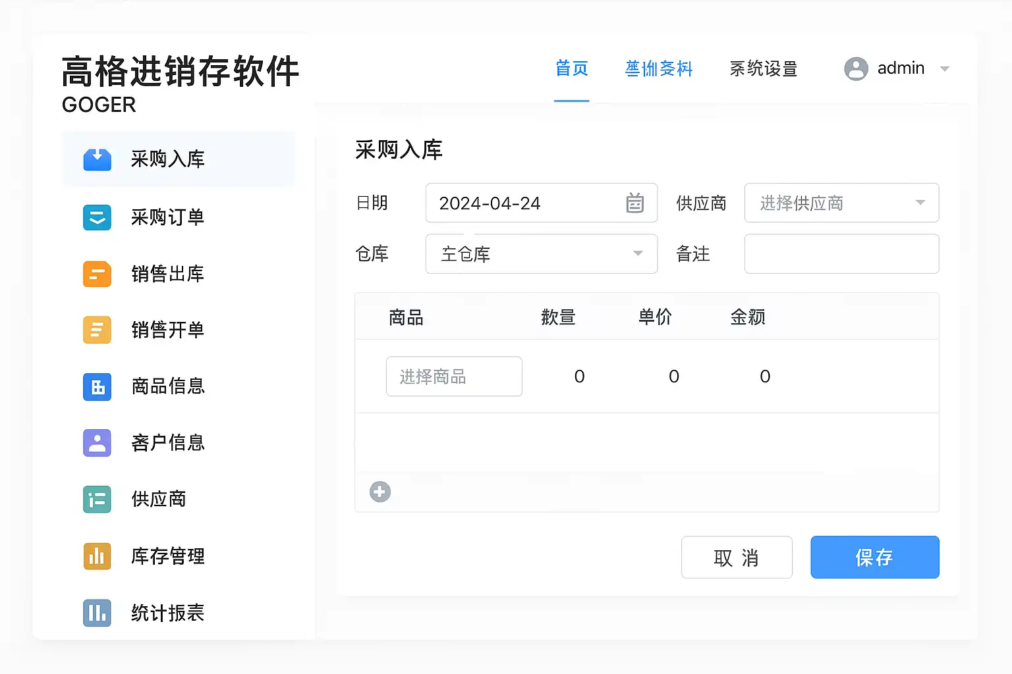This screenshot has height=674, width=1012.
Task: Open 商品信息 using its blue icon
Action: click(98, 387)
